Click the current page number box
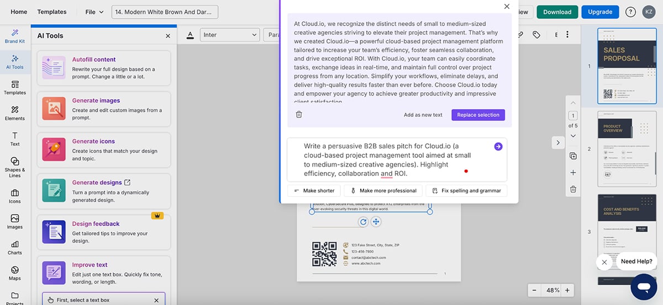The width and height of the screenshot is (663, 305). [573, 116]
